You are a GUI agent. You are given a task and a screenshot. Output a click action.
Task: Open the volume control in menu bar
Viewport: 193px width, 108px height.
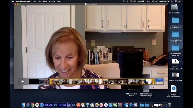pos(135,1)
